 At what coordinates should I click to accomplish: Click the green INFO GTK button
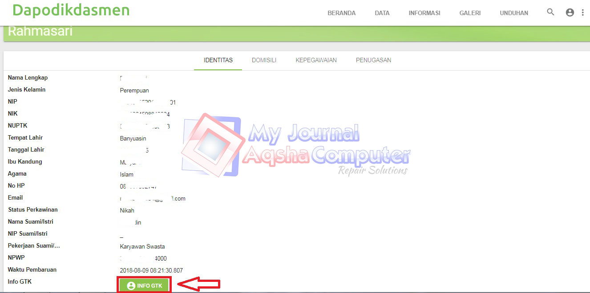145,285
